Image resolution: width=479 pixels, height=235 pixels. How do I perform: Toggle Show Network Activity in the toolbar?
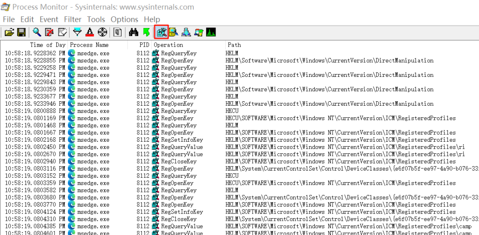[x=186, y=32]
